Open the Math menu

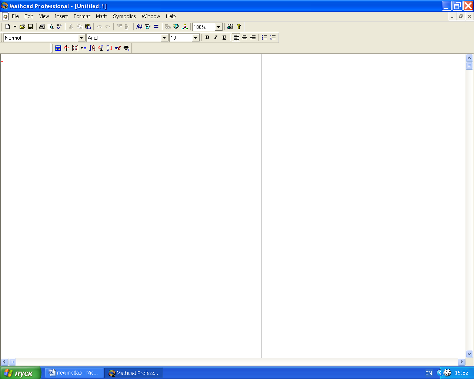(101, 16)
